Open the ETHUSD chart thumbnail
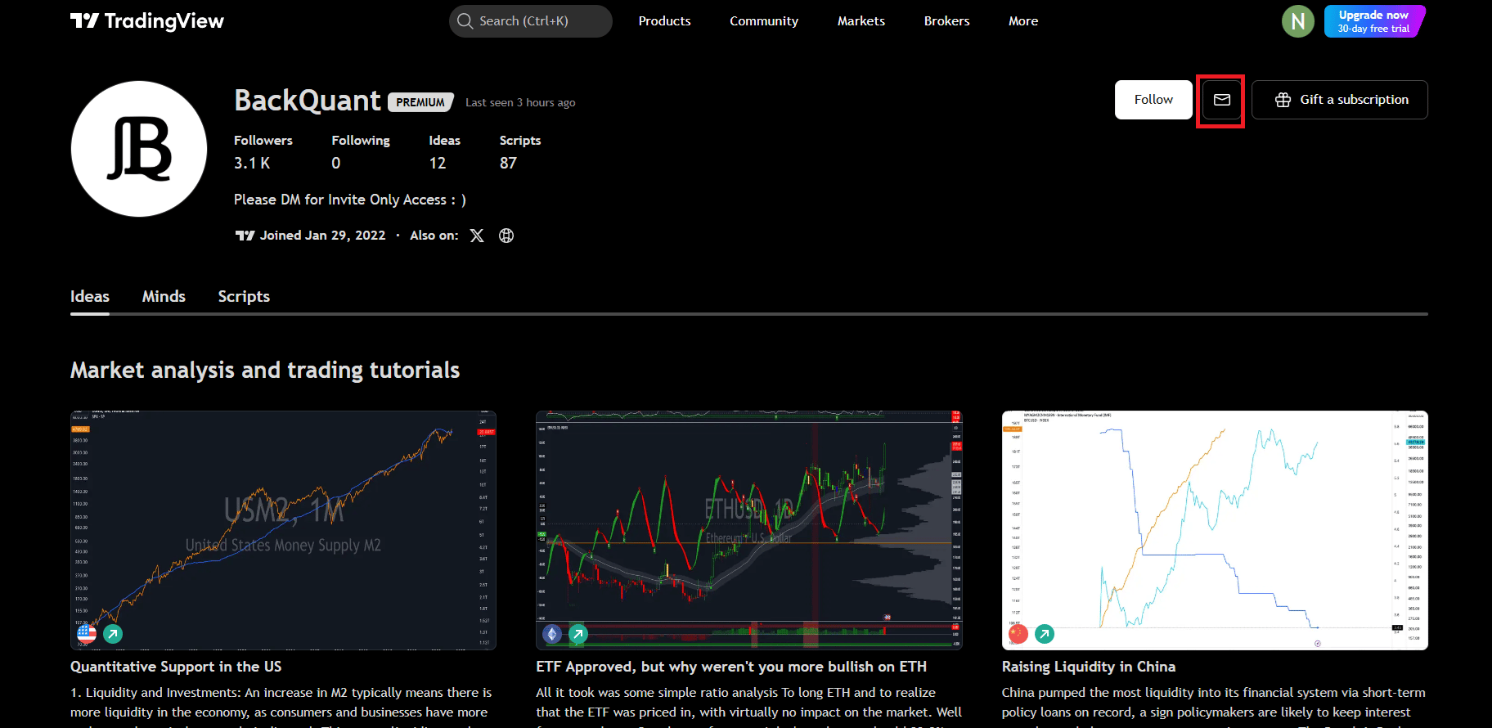The width and height of the screenshot is (1492, 728). tap(749, 530)
